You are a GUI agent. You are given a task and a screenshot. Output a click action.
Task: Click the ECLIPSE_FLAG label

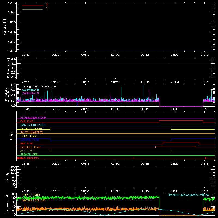tap(30, 140)
